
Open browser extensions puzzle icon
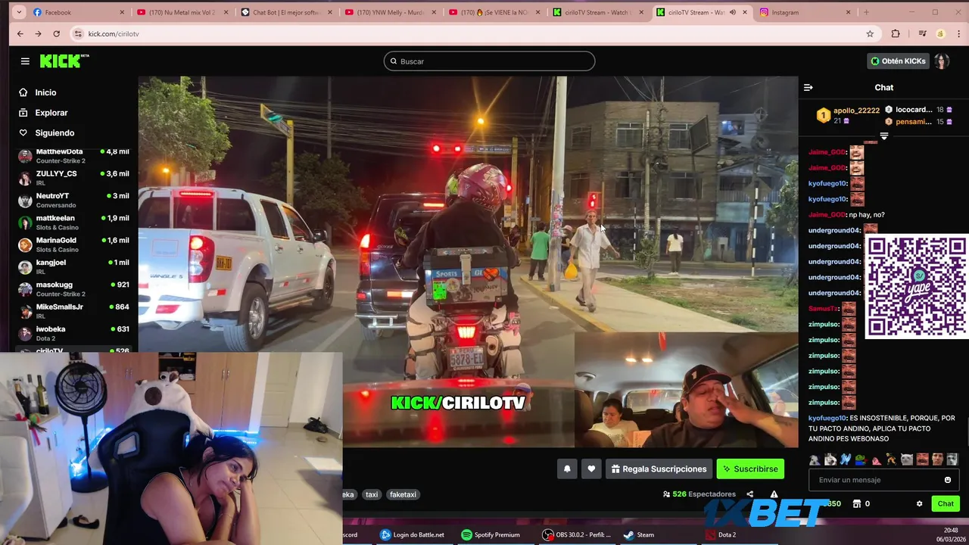click(896, 33)
